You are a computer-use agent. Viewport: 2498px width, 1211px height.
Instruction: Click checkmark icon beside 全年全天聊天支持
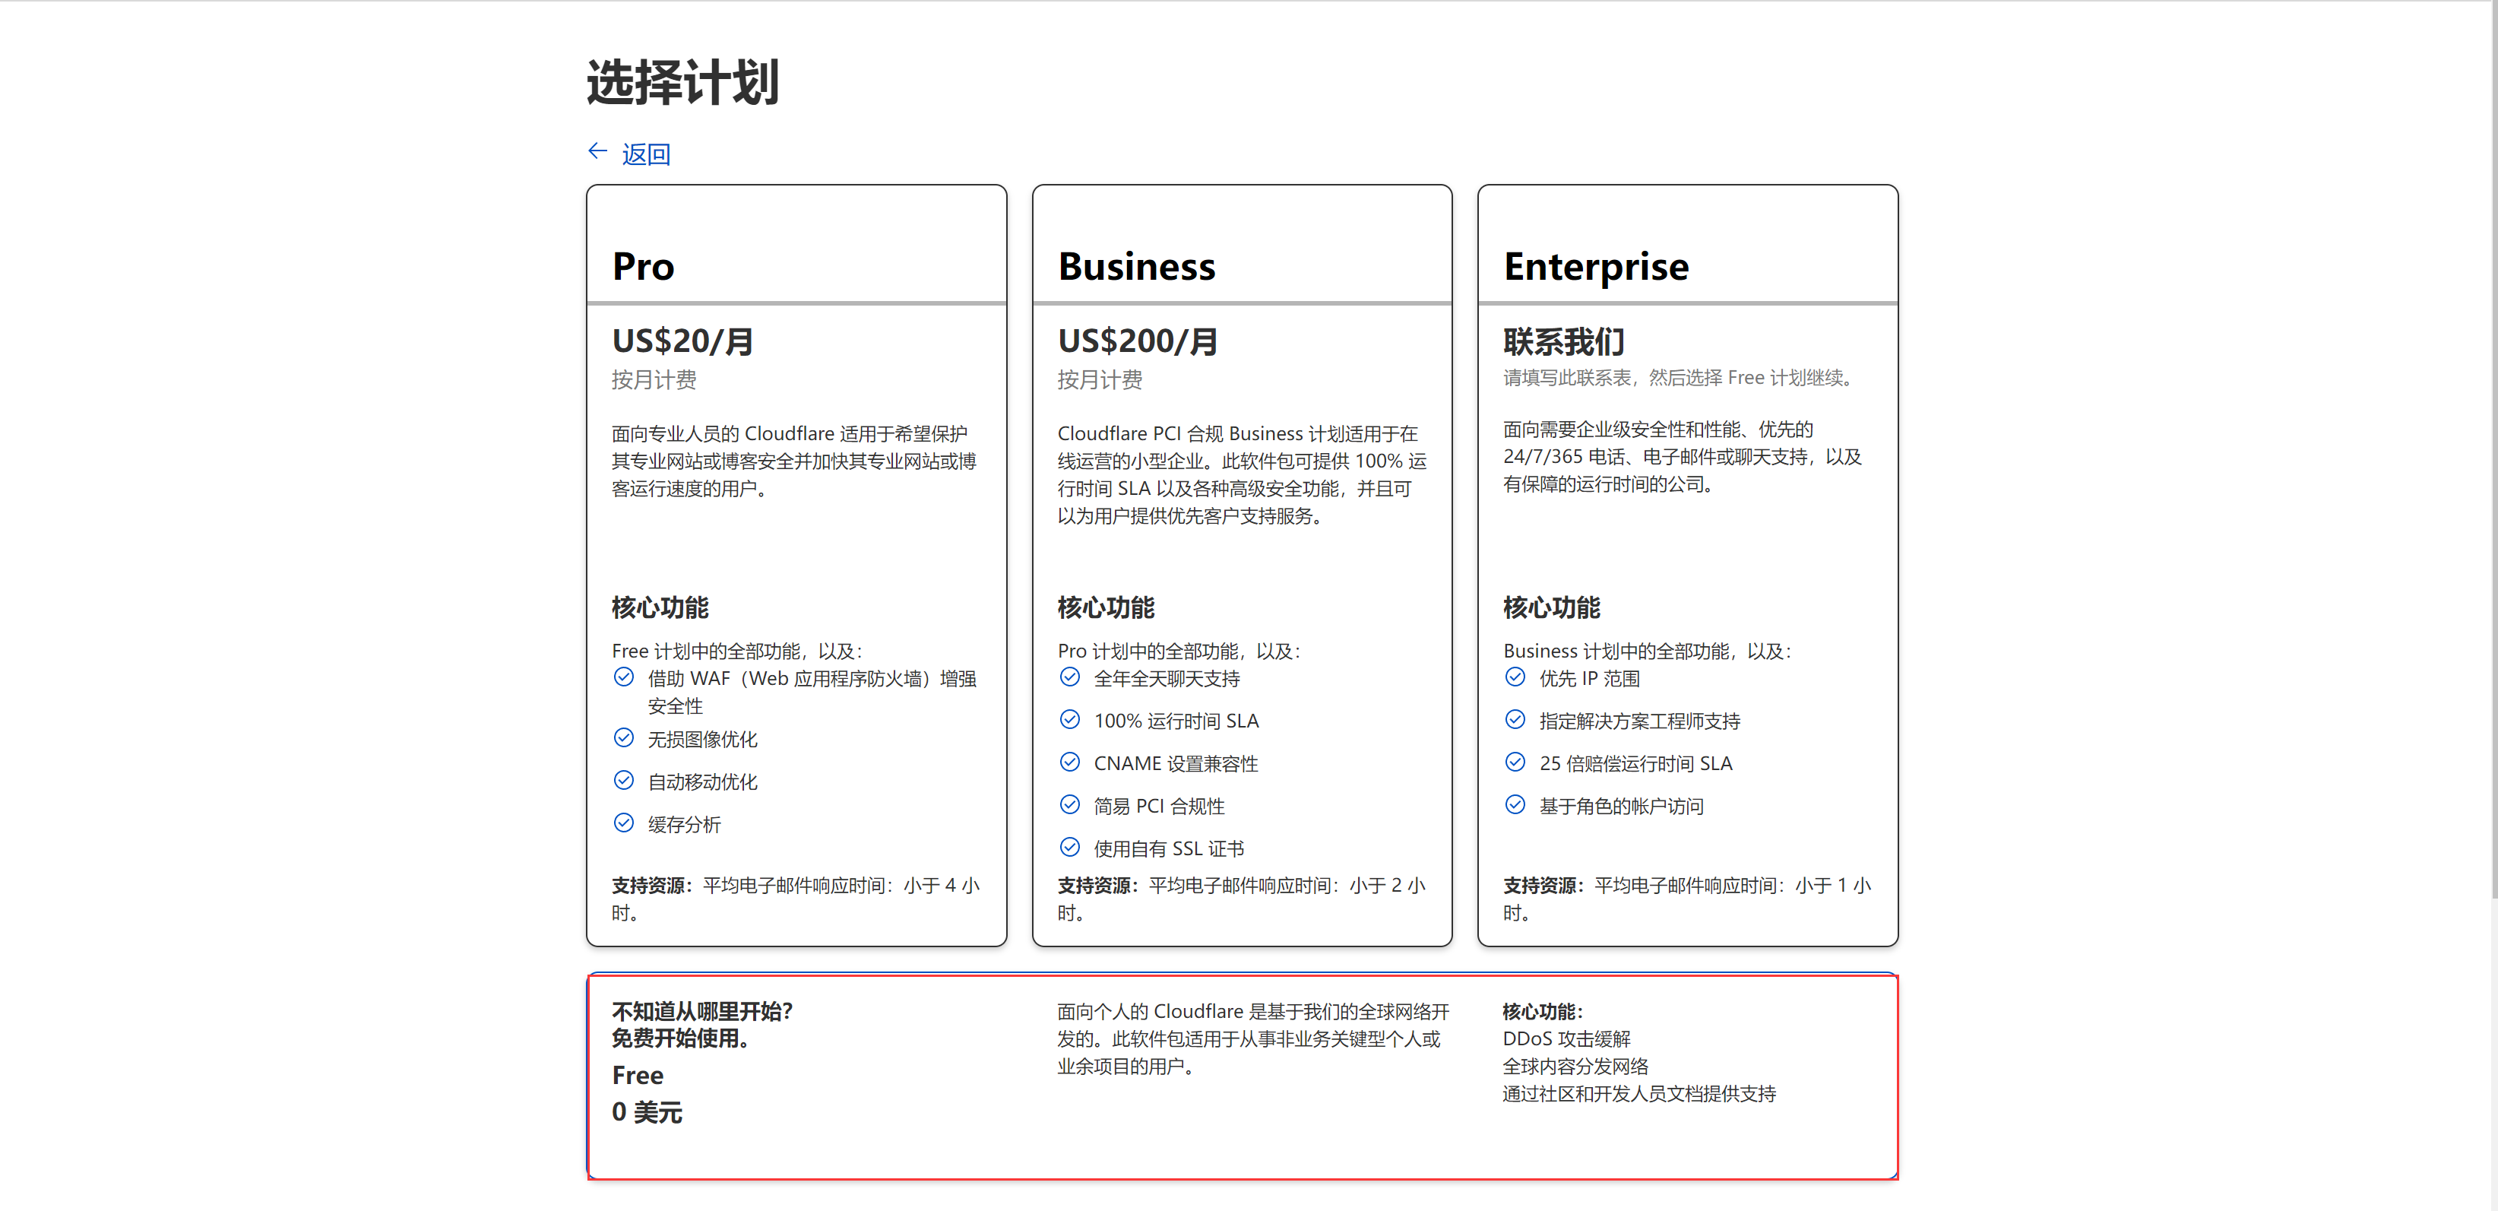pyautogui.click(x=1069, y=677)
